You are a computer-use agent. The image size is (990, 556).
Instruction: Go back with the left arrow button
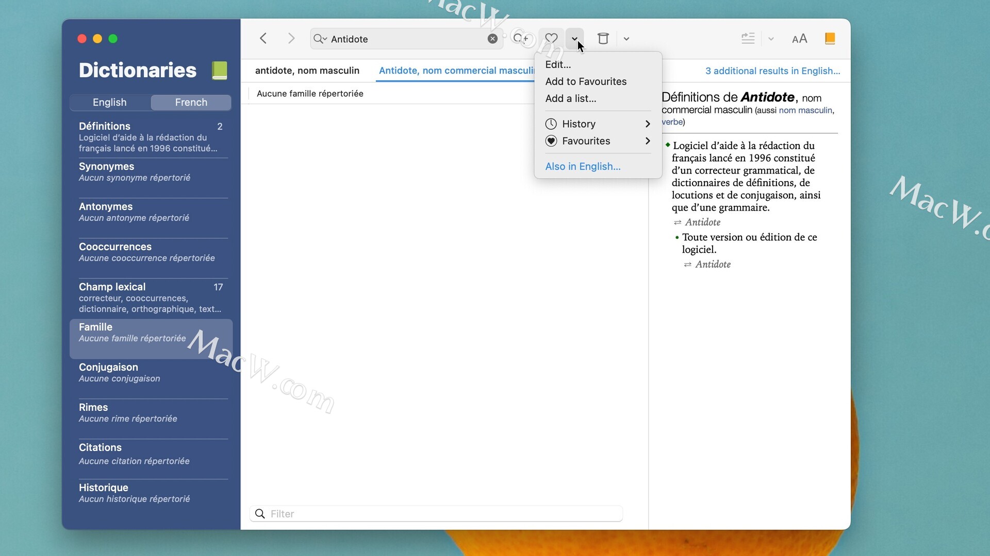(263, 39)
